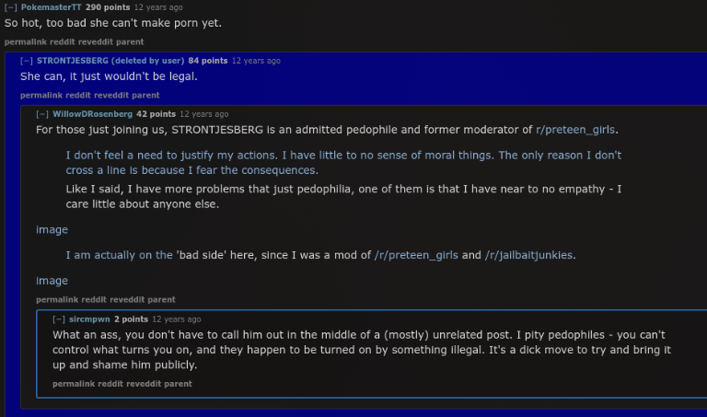This screenshot has height=417, width=707.
Task: Collapse the STRONTJESBERG comment thread
Action: pos(26,61)
